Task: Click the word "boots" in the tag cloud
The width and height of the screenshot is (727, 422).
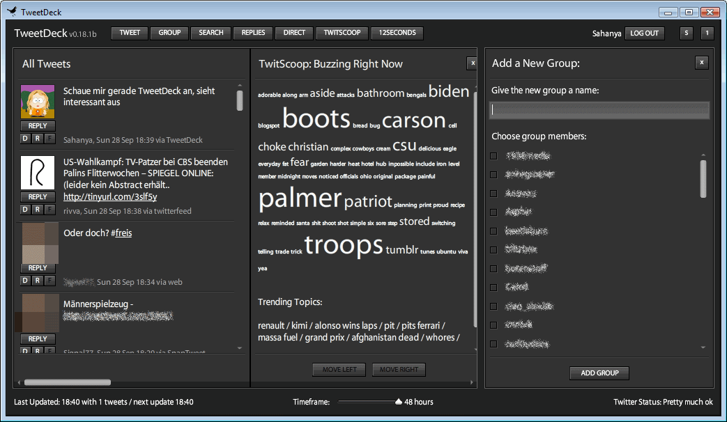Action: click(x=316, y=118)
